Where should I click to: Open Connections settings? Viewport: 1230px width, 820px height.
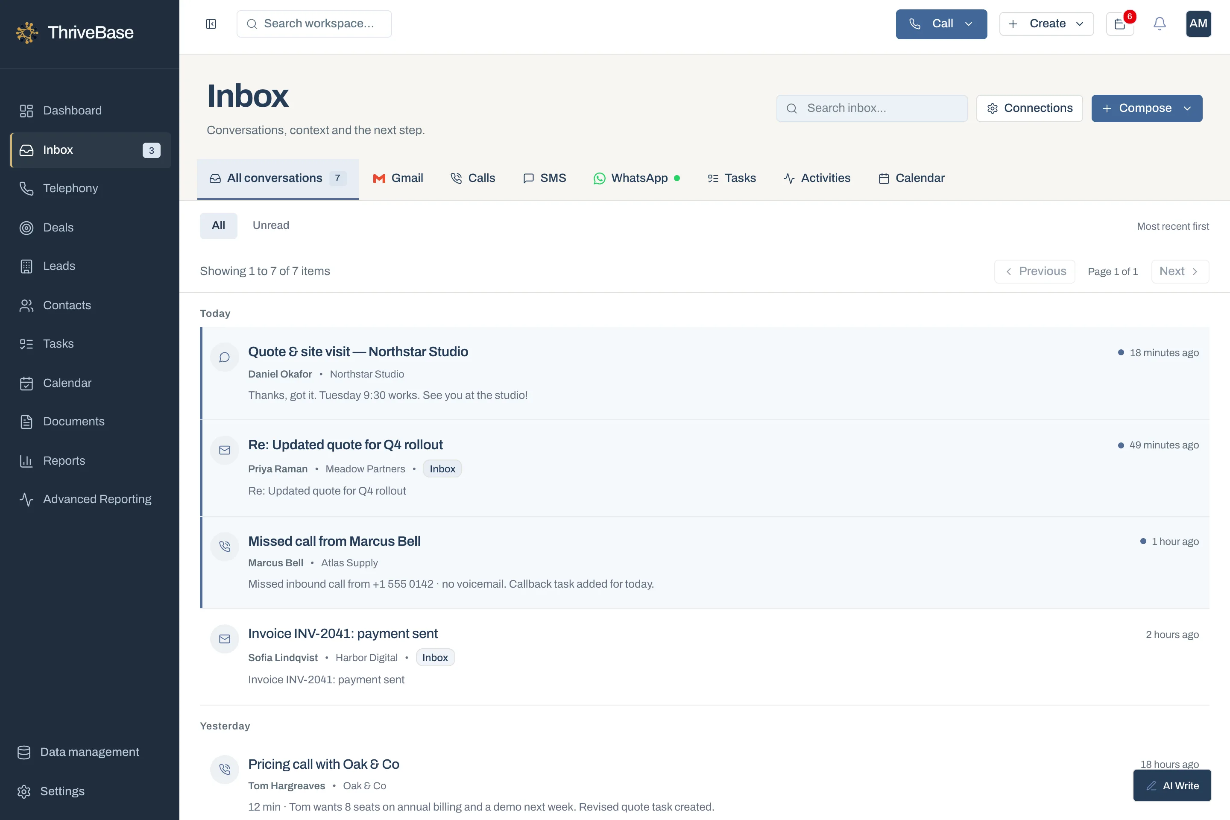click(x=1030, y=109)
